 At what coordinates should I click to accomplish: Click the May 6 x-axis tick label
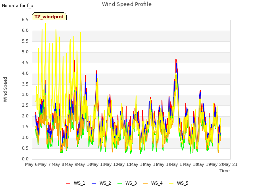31,164
